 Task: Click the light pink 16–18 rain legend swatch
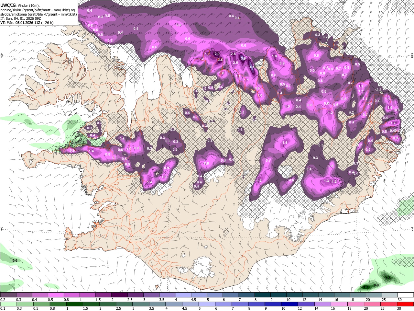point(339,304)
